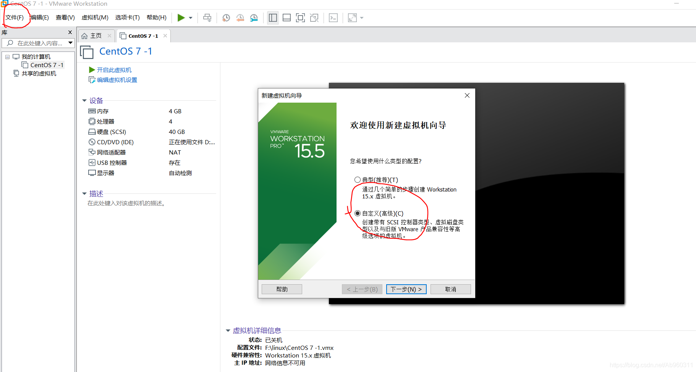Viewport: 696px width, 372px height.
Task: Select CentOS 7 -1 in library tree
Action: 47,65
